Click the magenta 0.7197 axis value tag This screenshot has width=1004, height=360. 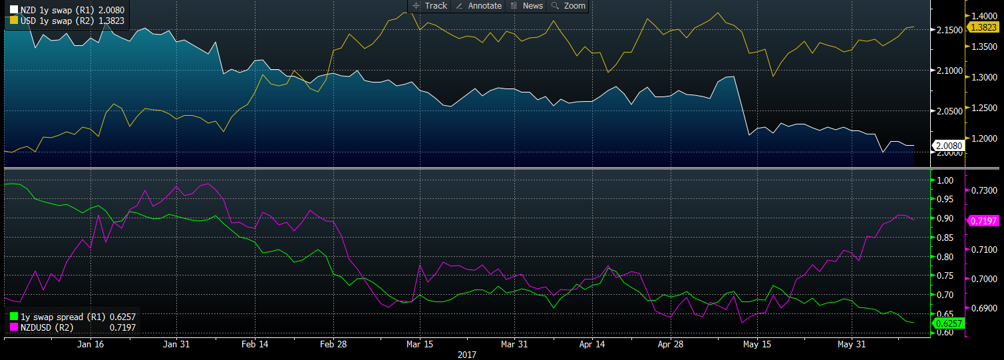(983, 221)
